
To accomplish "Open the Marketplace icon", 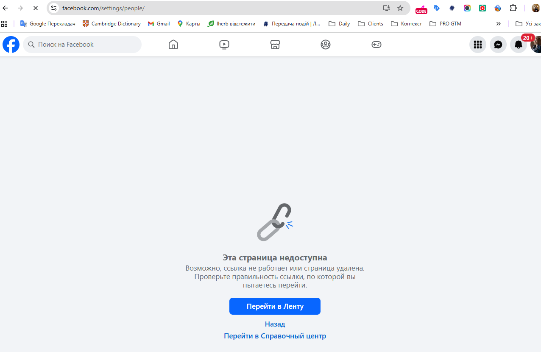I will pos(275,45).
